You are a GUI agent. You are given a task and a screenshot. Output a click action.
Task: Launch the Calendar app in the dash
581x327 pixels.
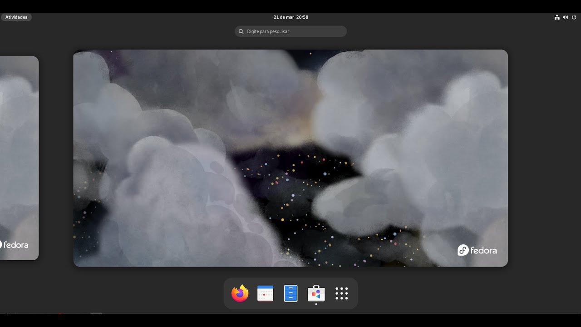coord(266,293)
